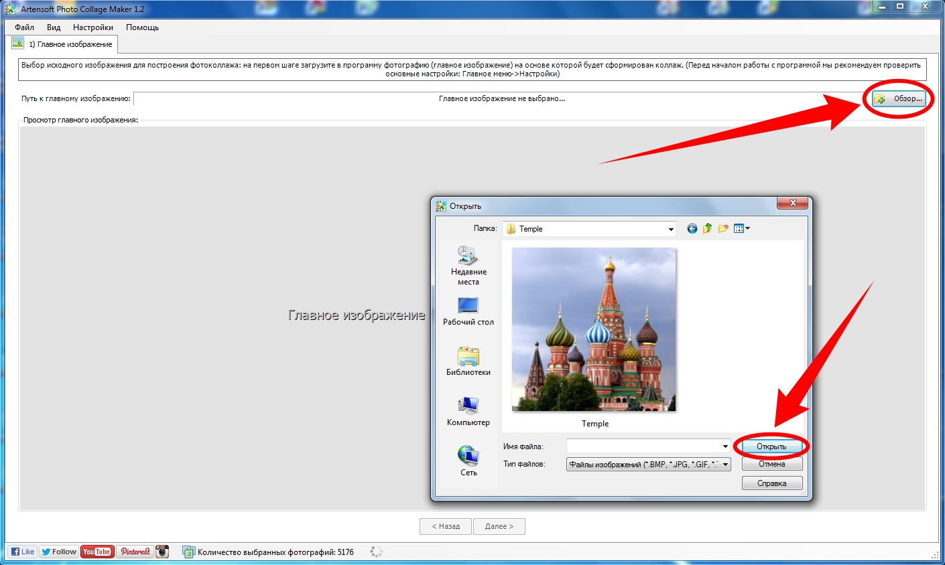945x565 pixels.
Task: Select the Главное изображение tab
Action: pos(63,44)
